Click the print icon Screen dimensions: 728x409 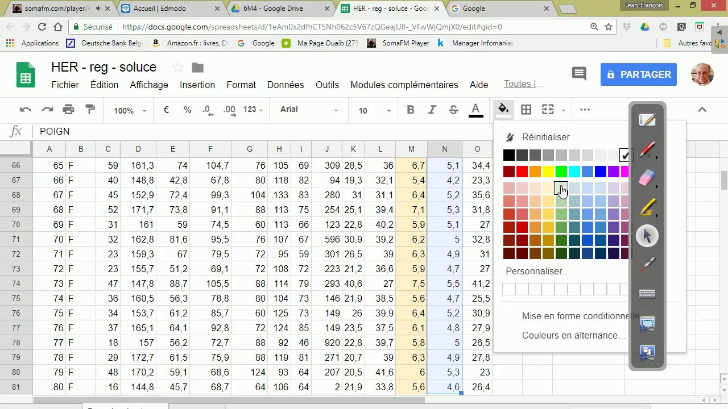click(x=69, y=110)
